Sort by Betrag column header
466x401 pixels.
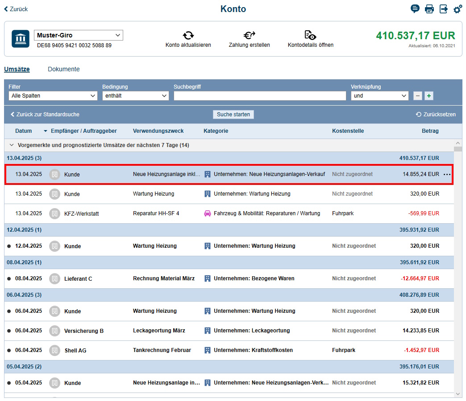430,131
